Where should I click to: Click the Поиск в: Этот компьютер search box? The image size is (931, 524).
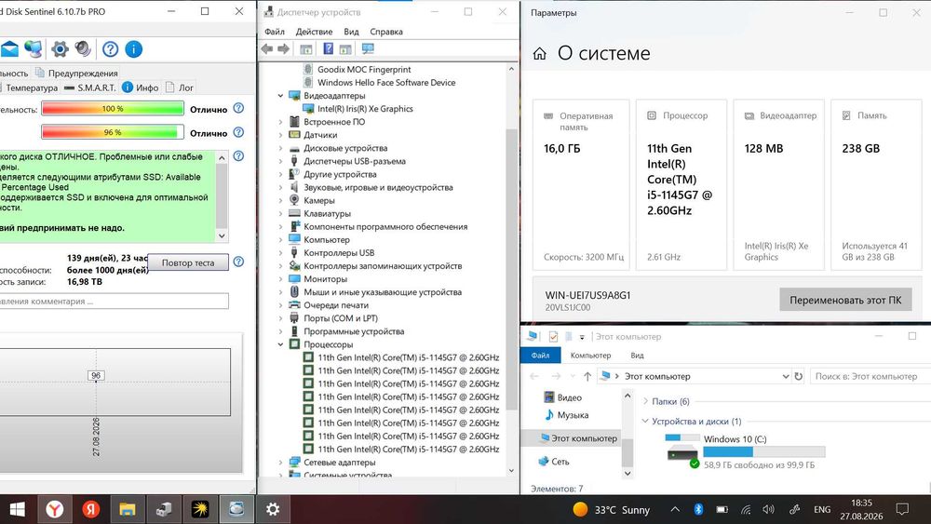tap(870, 376)
